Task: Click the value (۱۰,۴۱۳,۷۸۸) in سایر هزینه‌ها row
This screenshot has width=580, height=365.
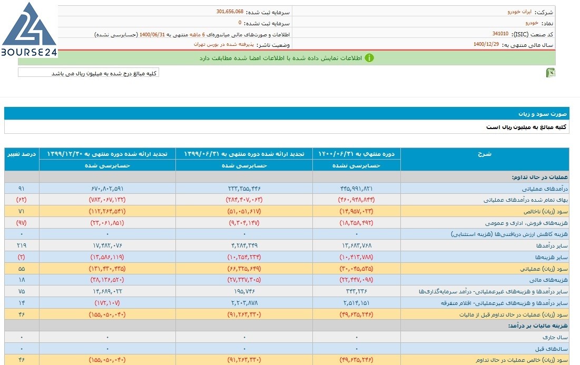Action: point(356,257)
